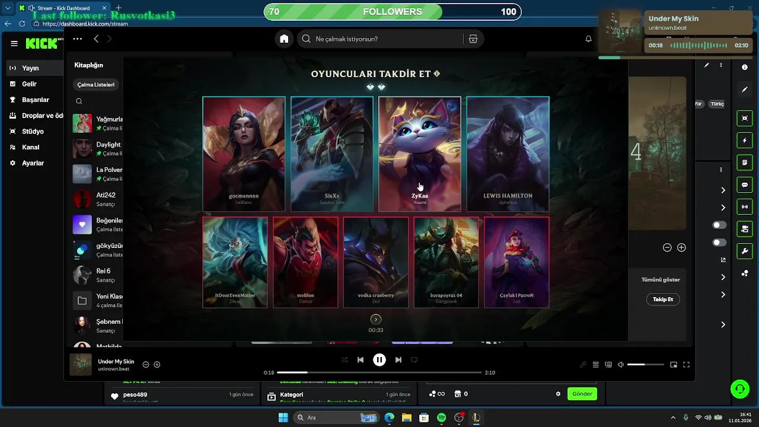This screenshot has width=759, height=427.
Task: Toggle the upper switch in Kick right panel
Action: [x=719, y=225]
